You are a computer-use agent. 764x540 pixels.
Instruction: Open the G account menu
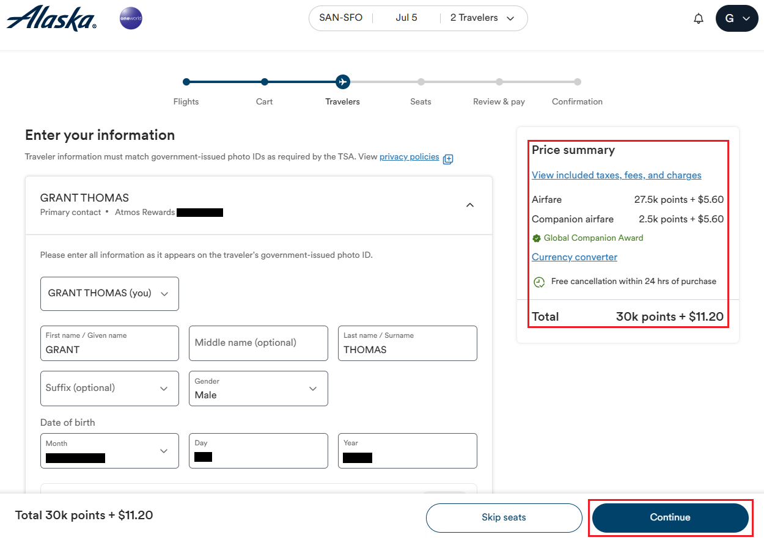(737, 18)
